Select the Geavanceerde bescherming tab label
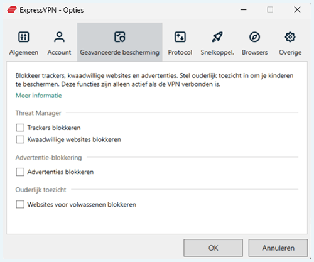 click(119, 52)
